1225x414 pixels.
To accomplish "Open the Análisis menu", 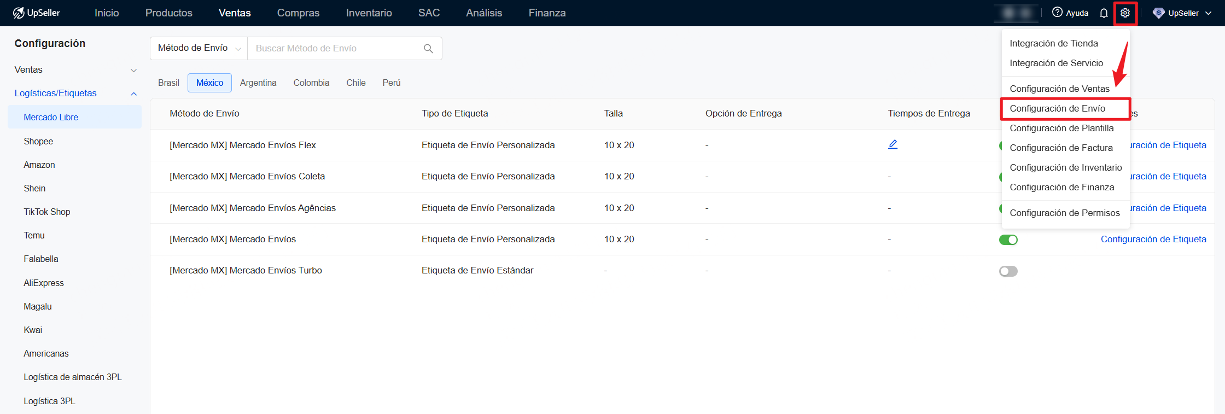I will (484, 13).
